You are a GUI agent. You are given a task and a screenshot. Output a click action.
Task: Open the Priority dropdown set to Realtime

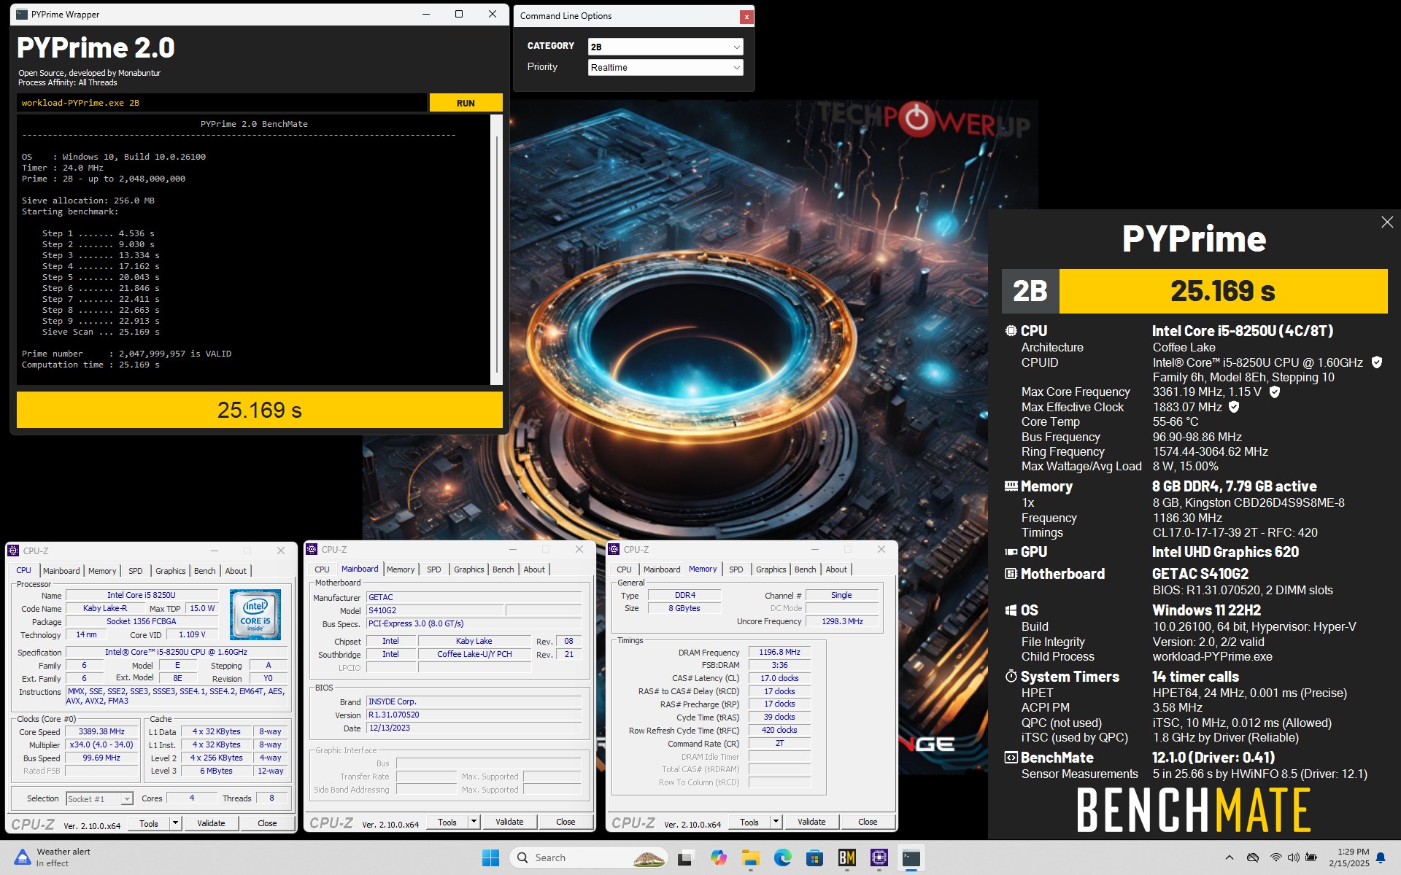665,67
